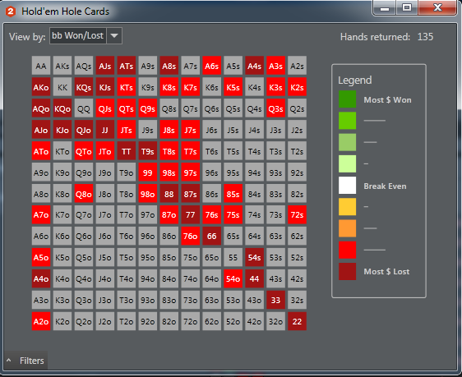Select the 77 cell
Image resolution: width=462 pixels, height=377 pixels.
click(191, 215)
